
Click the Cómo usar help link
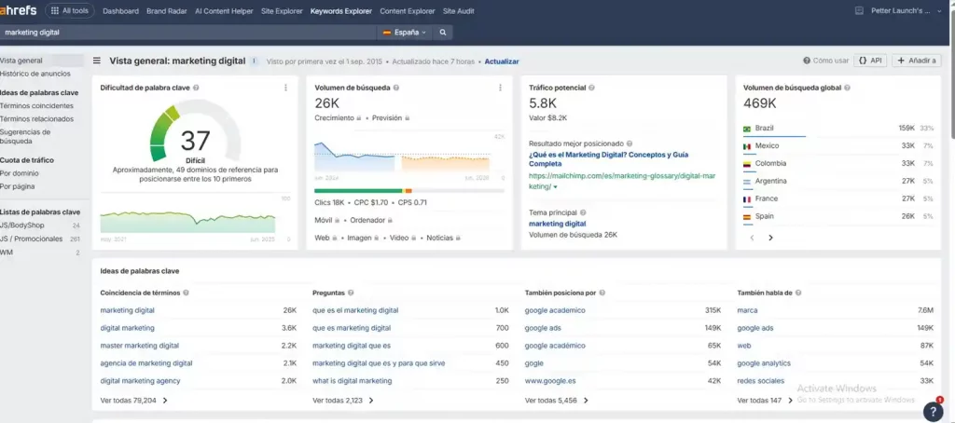pos(826,61)
